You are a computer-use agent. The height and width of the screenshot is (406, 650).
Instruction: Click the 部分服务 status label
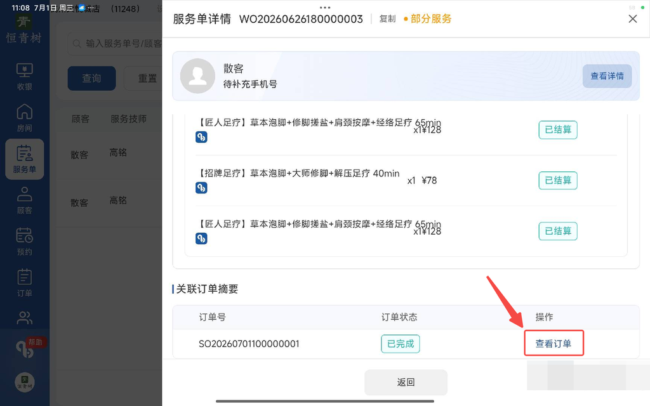point(427,18)
